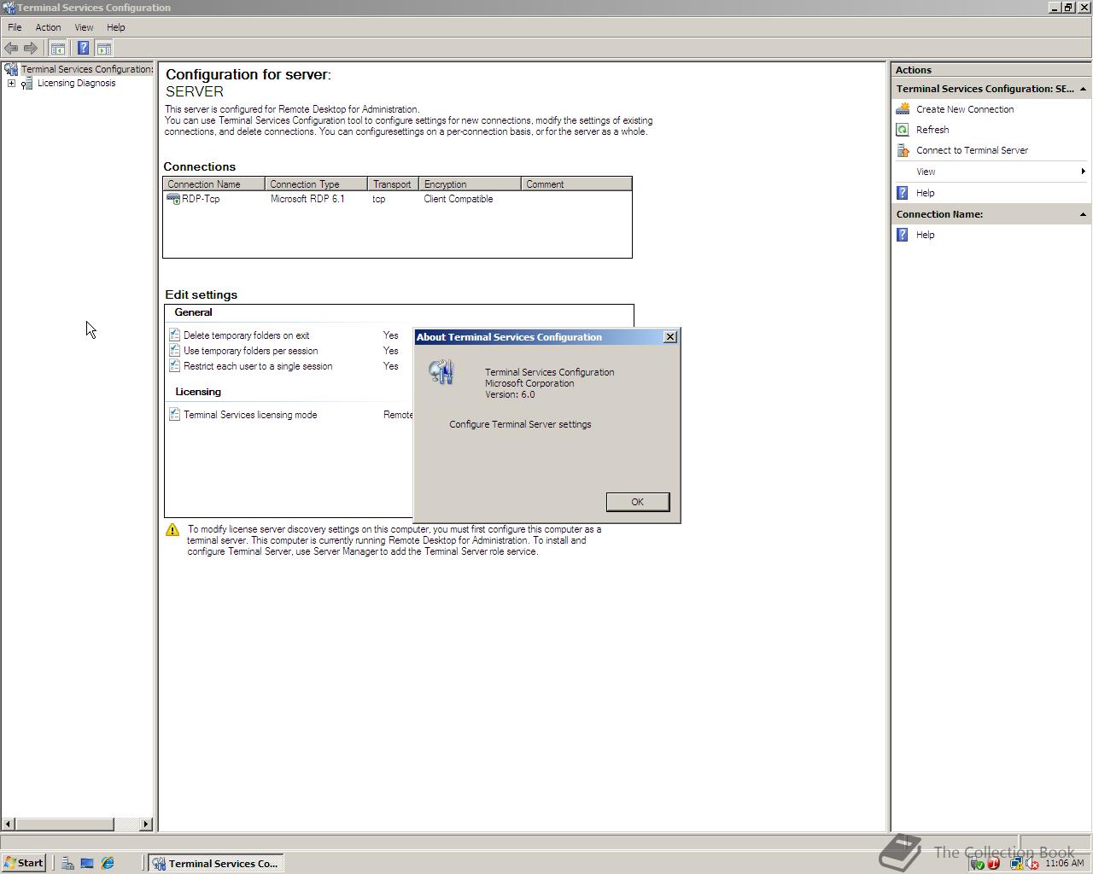
Task: Click the window system icon in title bar
Action: (9, 8)
